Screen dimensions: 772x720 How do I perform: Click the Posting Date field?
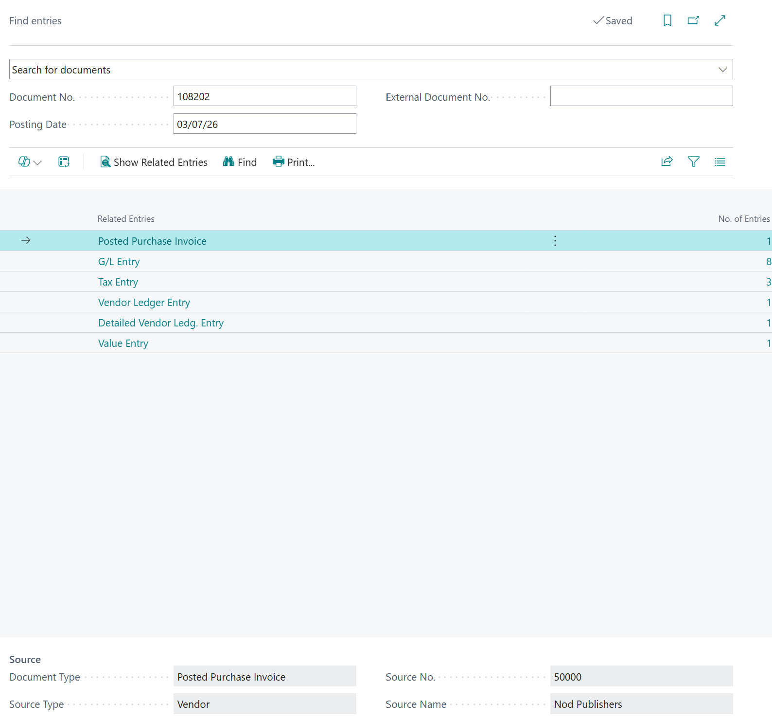(265, 124)
